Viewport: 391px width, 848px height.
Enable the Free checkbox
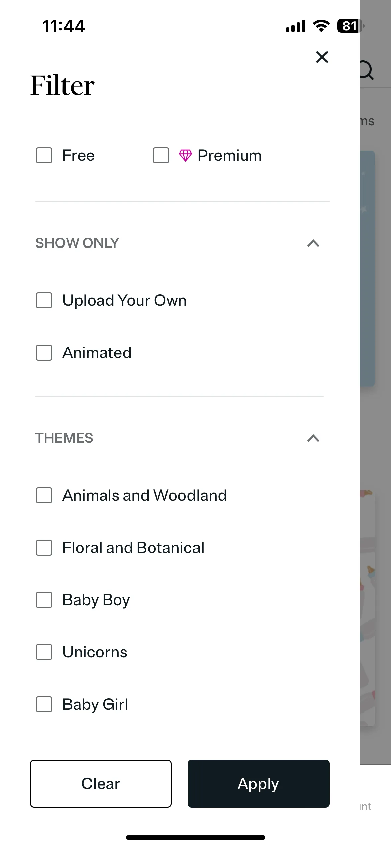(44, 155)
